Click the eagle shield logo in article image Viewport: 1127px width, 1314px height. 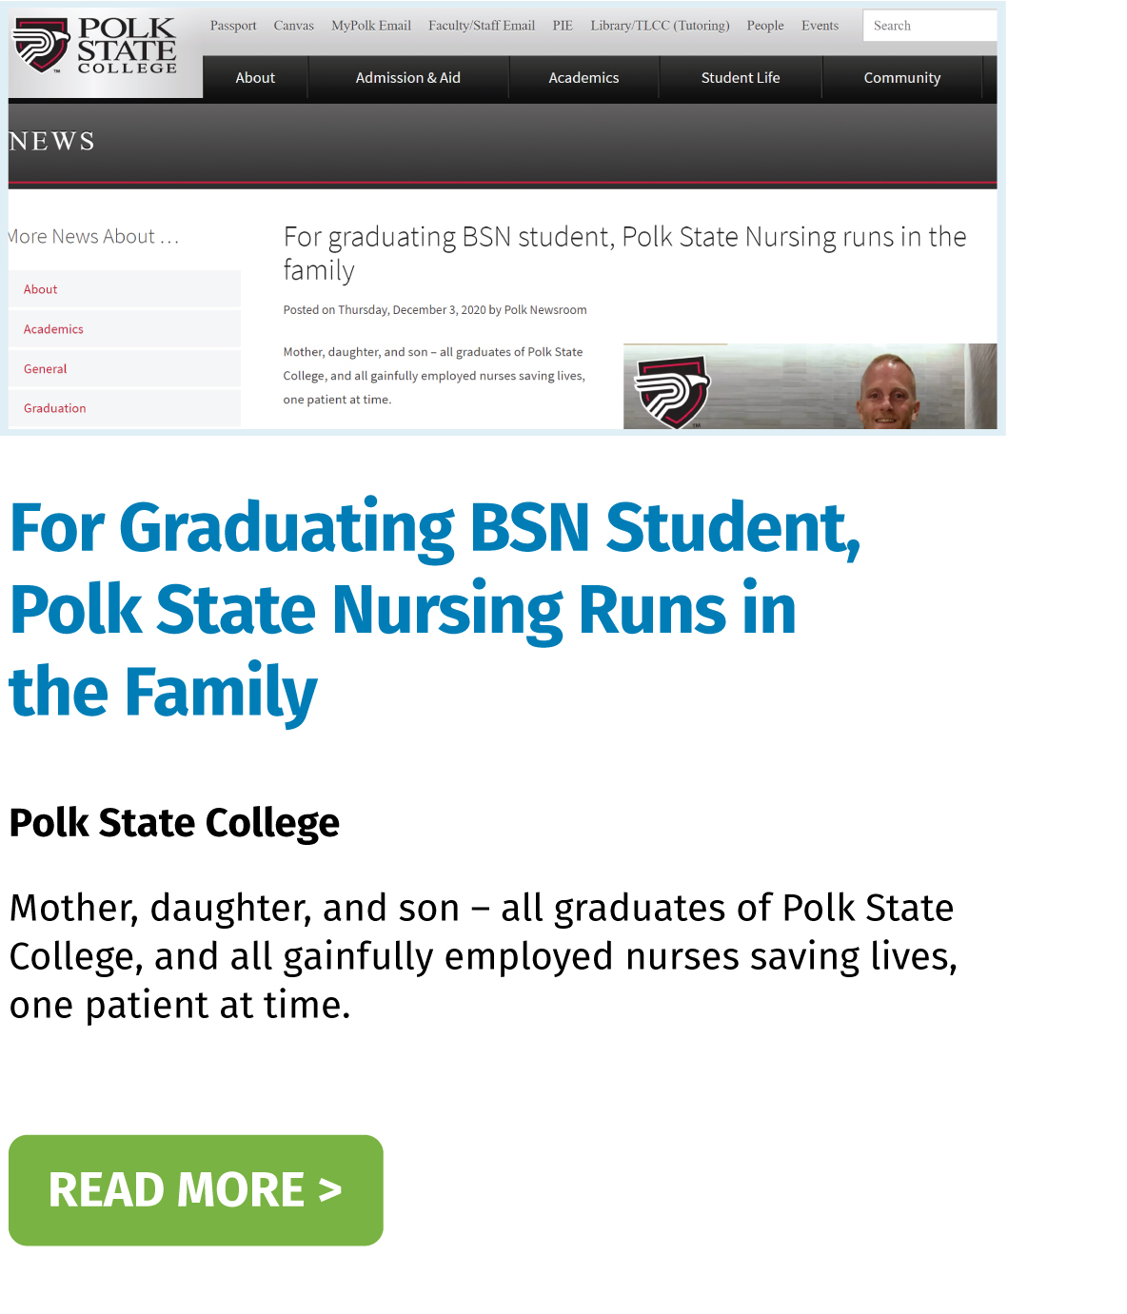point(673,391)
